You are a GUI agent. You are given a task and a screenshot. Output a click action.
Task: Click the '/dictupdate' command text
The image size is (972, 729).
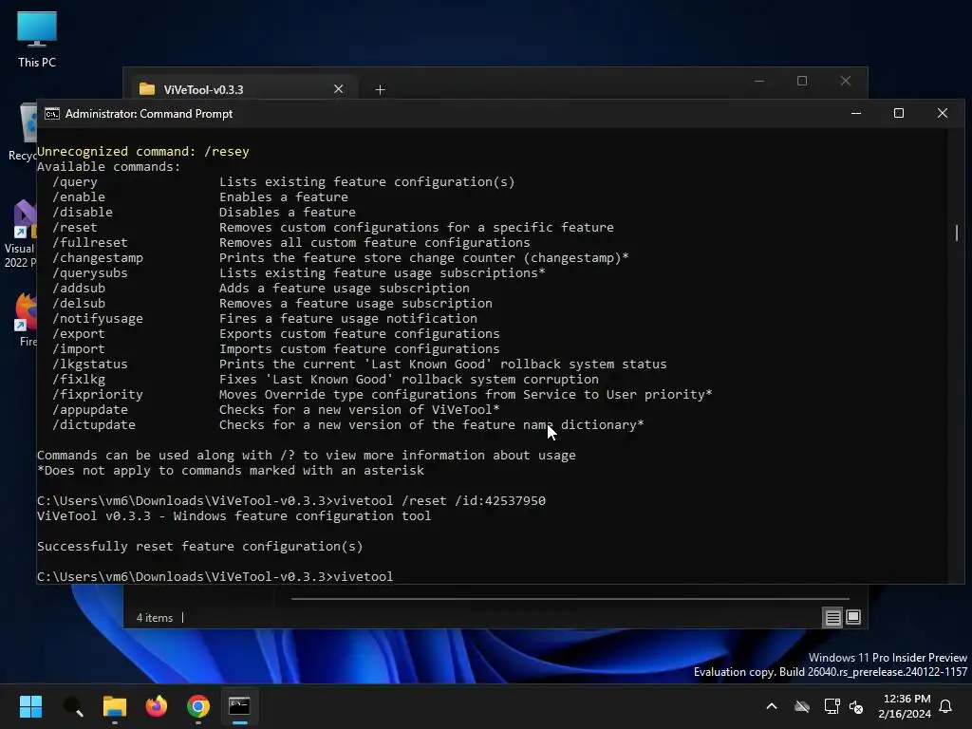(x=94, y=425)
